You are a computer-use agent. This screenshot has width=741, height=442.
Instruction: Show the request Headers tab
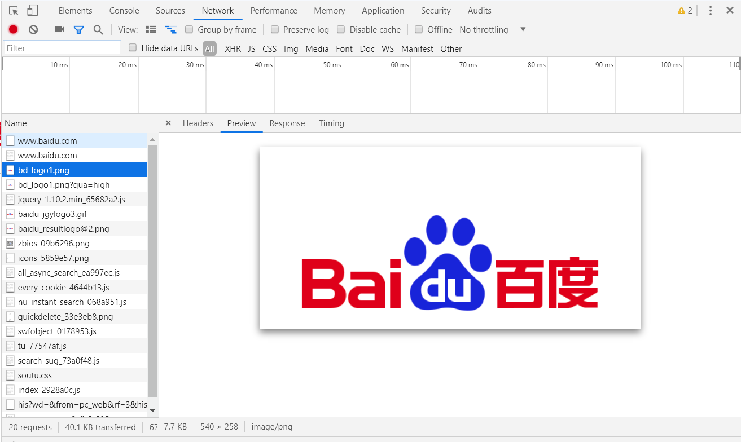pyautogui.click(x=198, y=123)
